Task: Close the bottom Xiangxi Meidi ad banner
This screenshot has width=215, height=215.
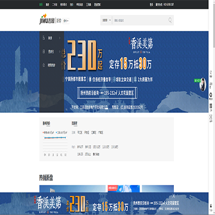Action: pyautogui.click(x=174, y=196)
